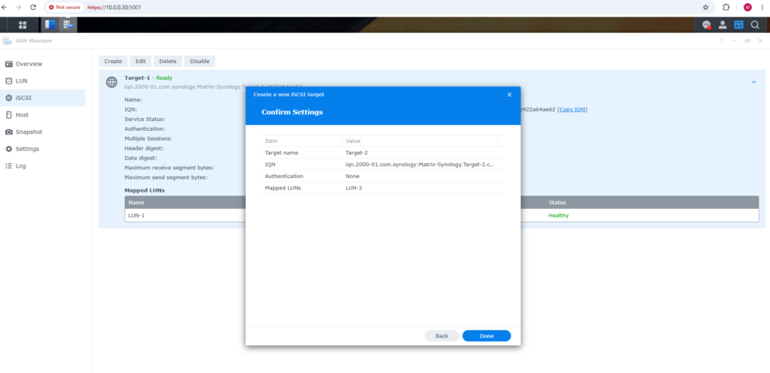770x373 pixels.
Task: Collapse the Target-1 details chevron
Action: tap(753, 82)
